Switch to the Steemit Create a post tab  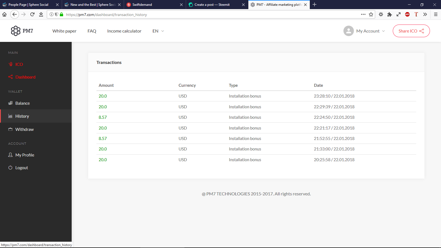coord(212,4)
